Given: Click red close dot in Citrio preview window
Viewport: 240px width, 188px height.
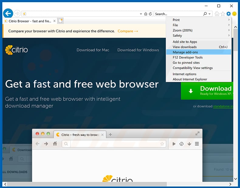Looking at the screenshot, I should pyautogui.click(x=37, y=134).
